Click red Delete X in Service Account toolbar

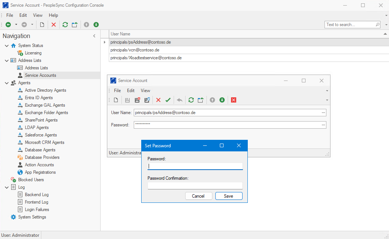point(158,100)
